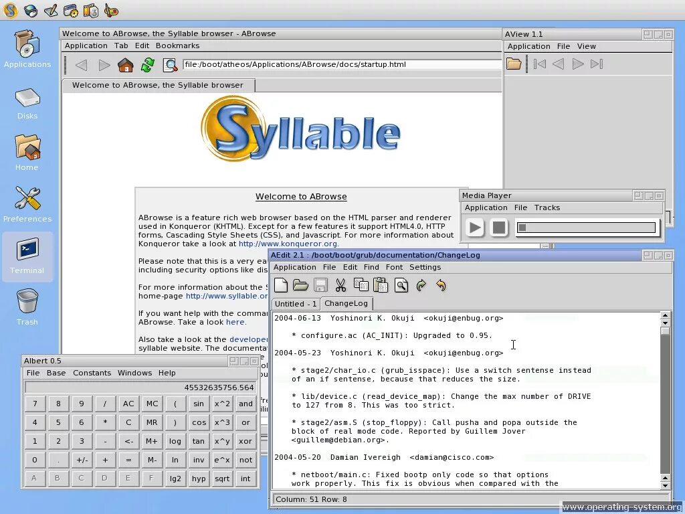The height and width of the screenshot is (514, 685).
Task: Cut selection with scissors in AEdit
Action: point(340,285)
